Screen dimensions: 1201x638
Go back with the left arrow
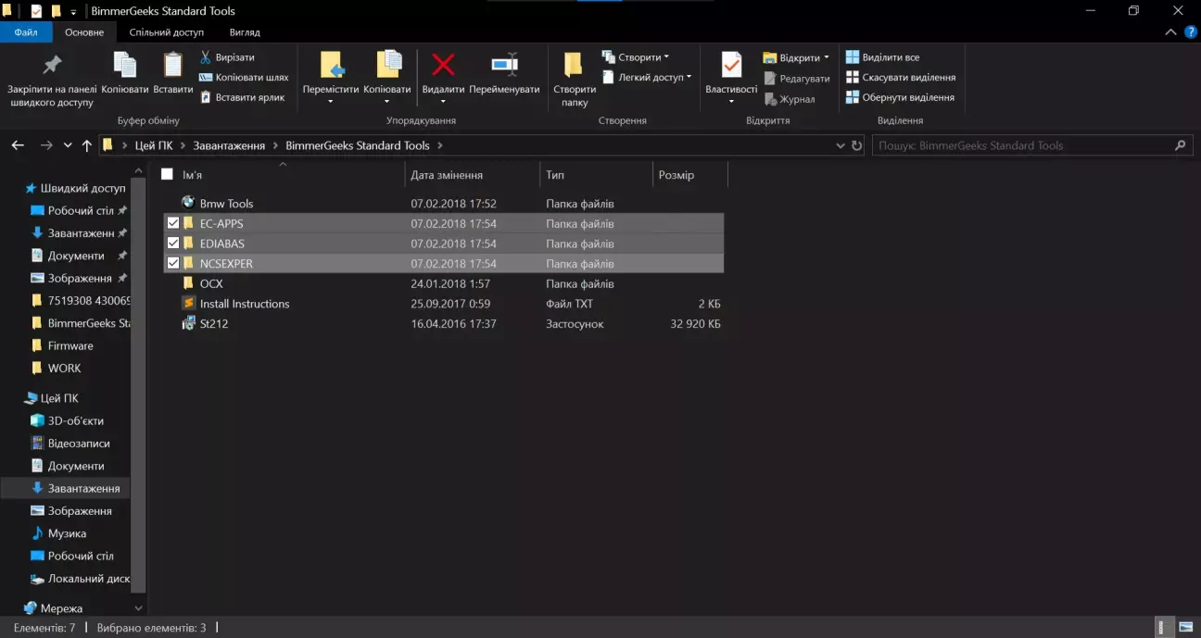pyautogui.click(x=18, y=145)
